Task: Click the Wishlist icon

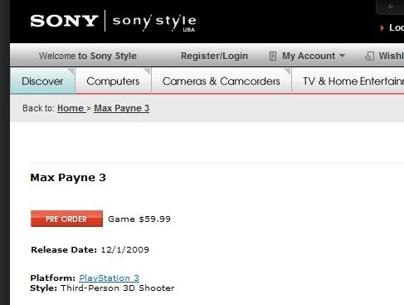Action: pos(370,56)
